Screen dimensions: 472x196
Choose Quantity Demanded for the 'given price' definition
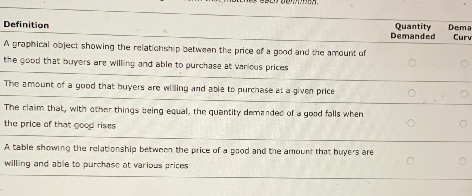point(412,93)
